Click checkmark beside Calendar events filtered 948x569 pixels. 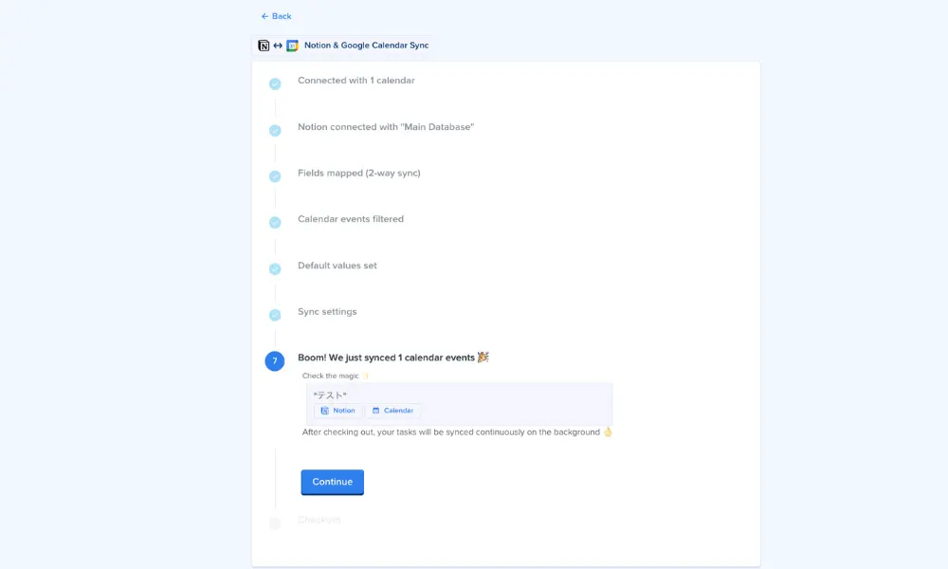(x=275, y=223)
